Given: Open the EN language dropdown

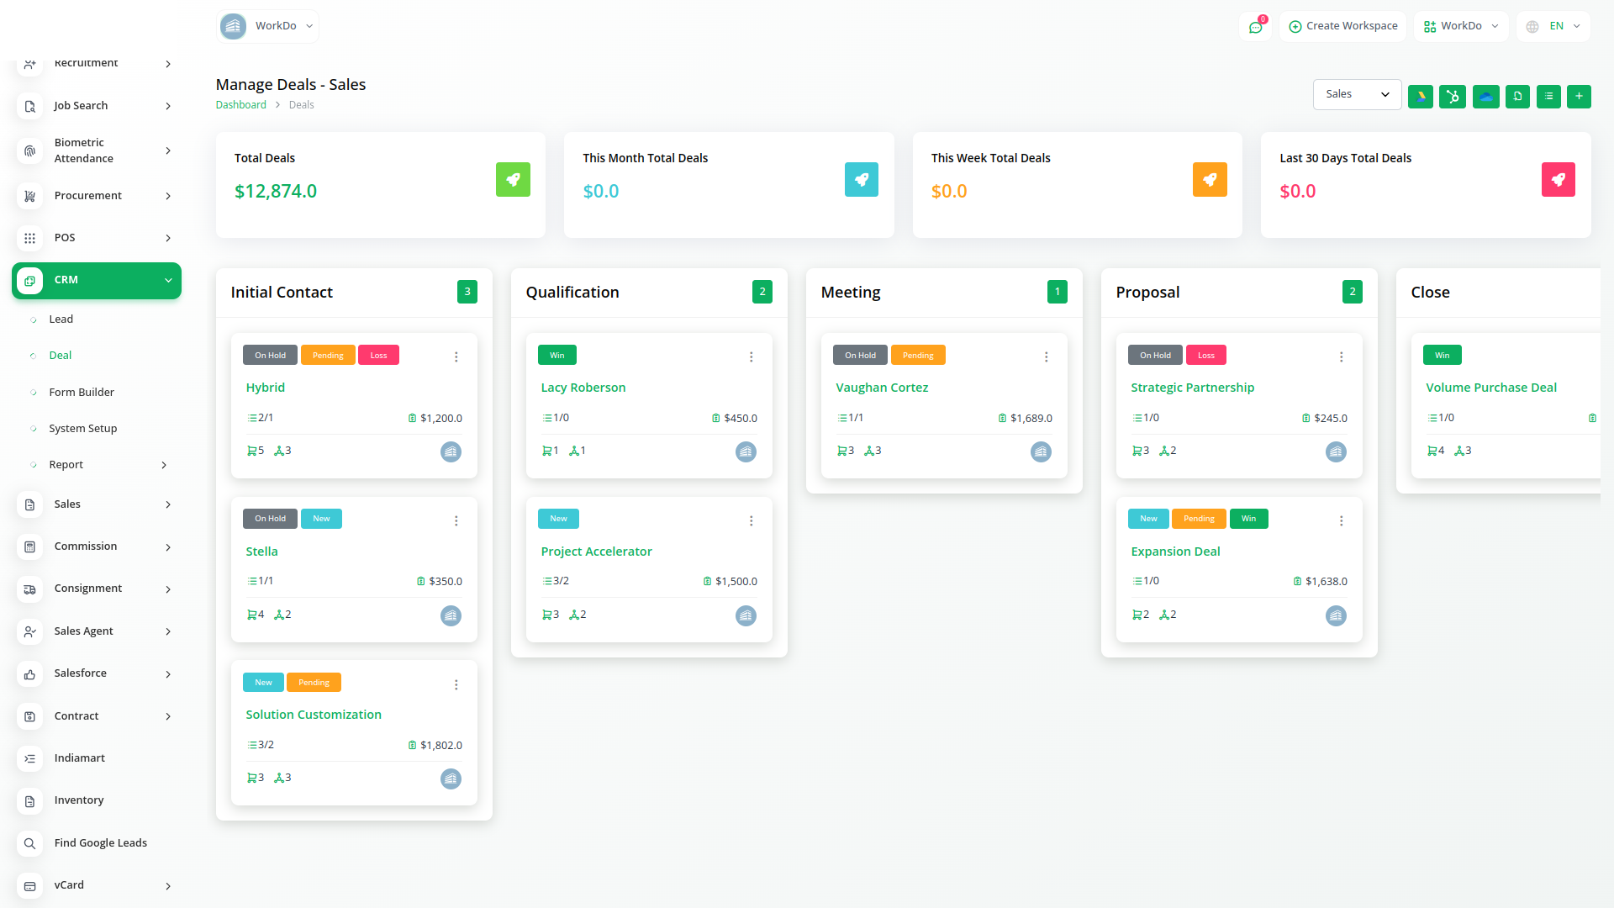Looking at the screenshot, I should 1553,26.
